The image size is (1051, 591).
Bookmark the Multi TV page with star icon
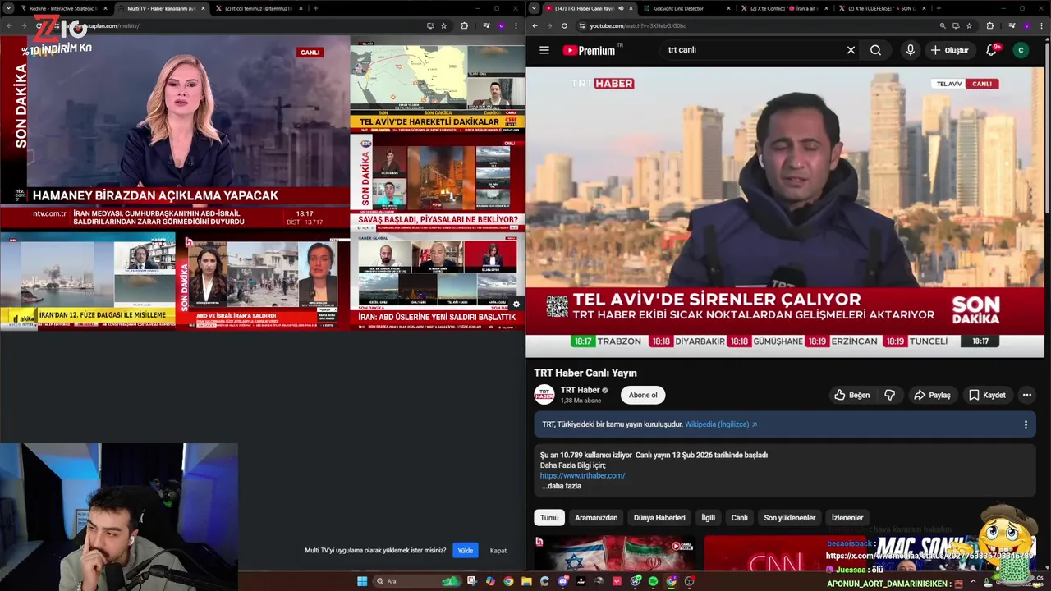[444, 25]
